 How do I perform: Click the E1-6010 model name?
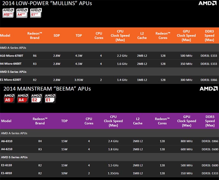[x=7, y=173]
